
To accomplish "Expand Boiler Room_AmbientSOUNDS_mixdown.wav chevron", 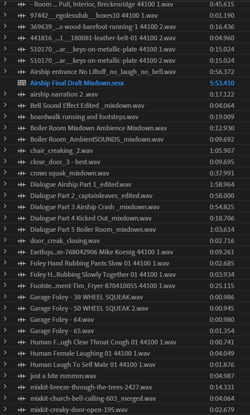I will coord(5,139).
